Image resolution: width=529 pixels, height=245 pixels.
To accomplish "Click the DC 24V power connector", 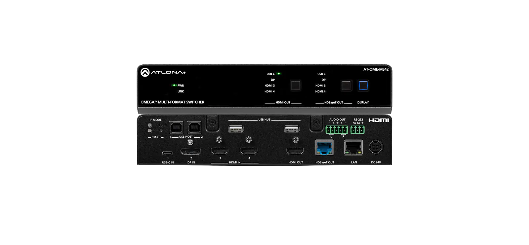I will (376, 147).
